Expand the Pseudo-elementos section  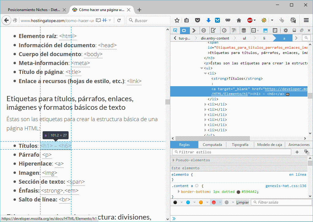(x=174, y=160)
